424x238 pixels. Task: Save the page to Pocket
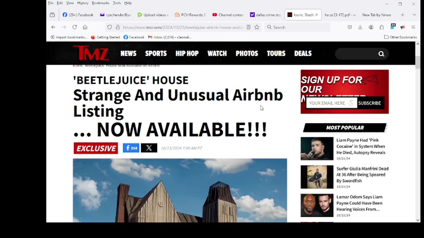click(x=350, y=27)
